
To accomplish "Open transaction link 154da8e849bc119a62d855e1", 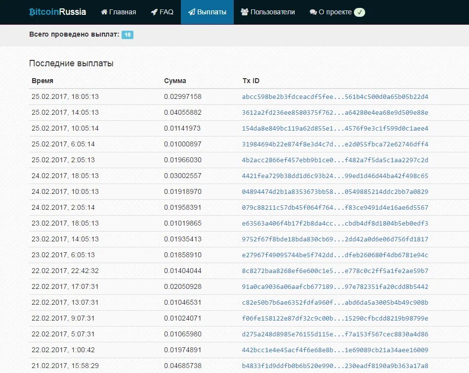I will [x=335, y=129].
